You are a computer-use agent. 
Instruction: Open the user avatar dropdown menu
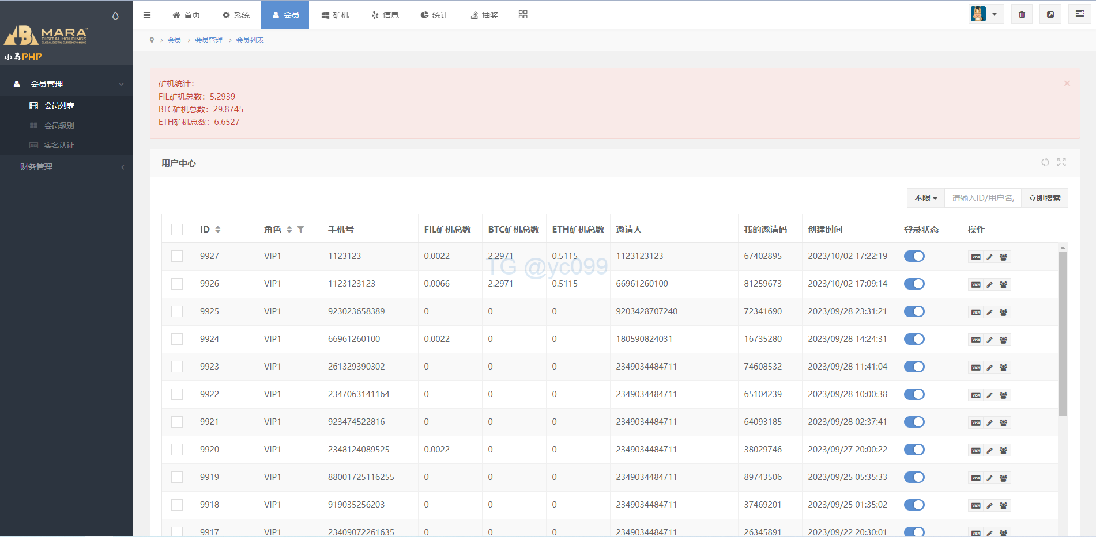[x=985, y=14]
